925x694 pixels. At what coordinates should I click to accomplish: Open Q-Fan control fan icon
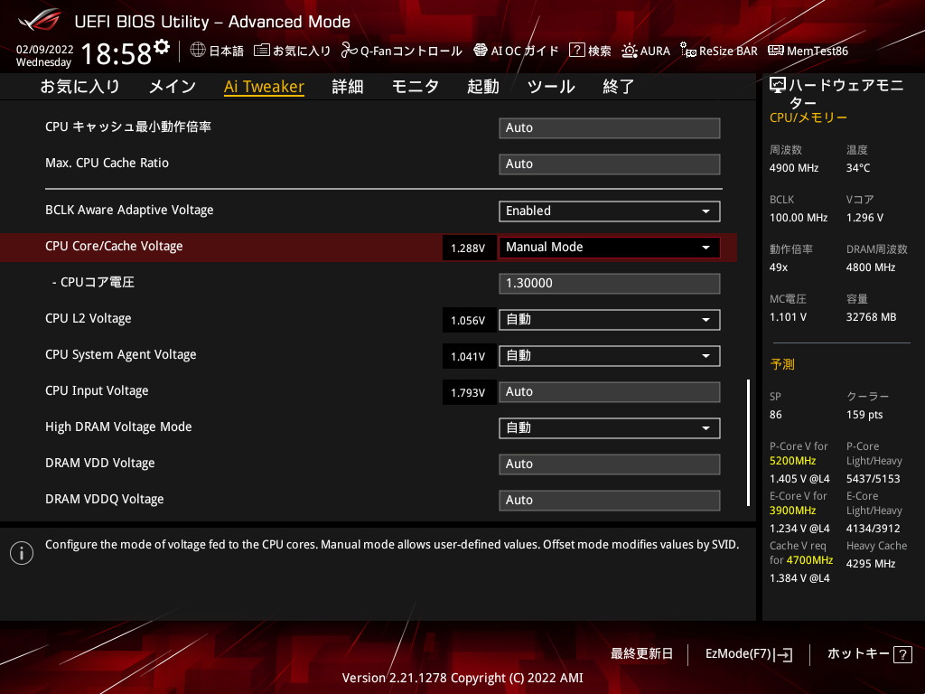pyautogui.click(x=349, y=51)
